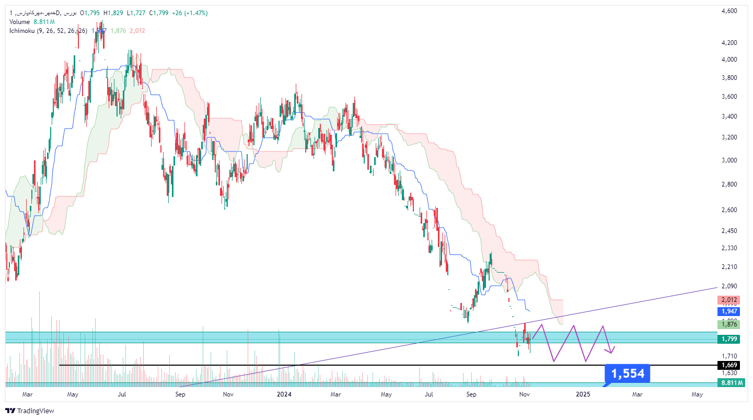Click the 1,710 price axis label
753x420 pixels.
[x=728, y=355]
